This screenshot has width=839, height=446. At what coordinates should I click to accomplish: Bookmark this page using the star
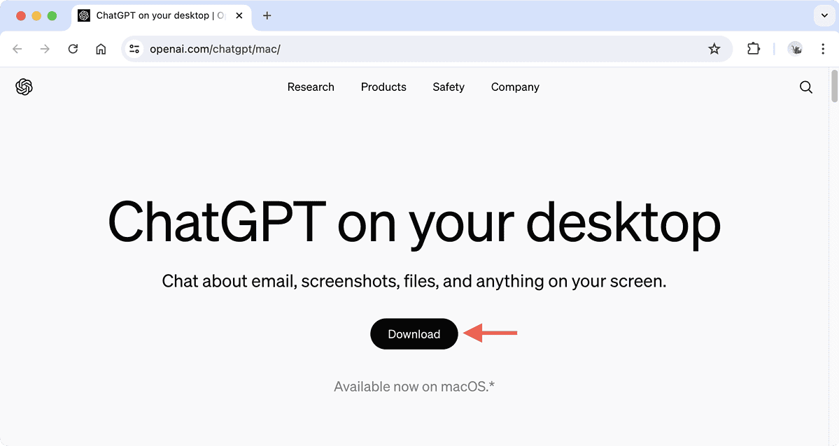[714, 49]
